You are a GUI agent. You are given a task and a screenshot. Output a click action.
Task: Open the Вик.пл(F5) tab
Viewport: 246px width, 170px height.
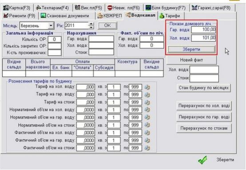pyautogui.click(x=88, y=8)
